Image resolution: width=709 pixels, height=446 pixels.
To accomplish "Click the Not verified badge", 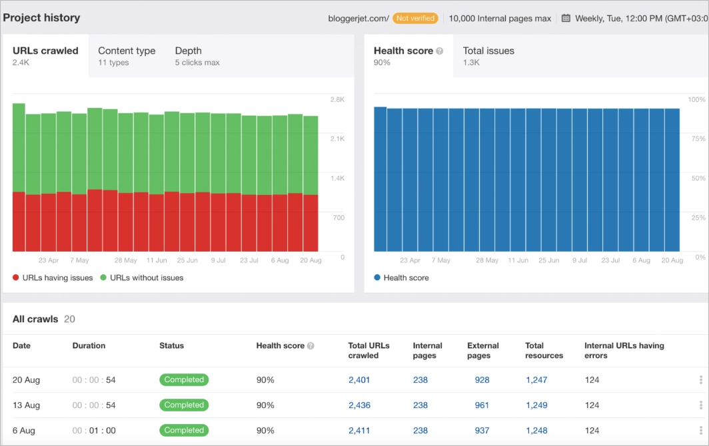I will [x=415, y=18].
